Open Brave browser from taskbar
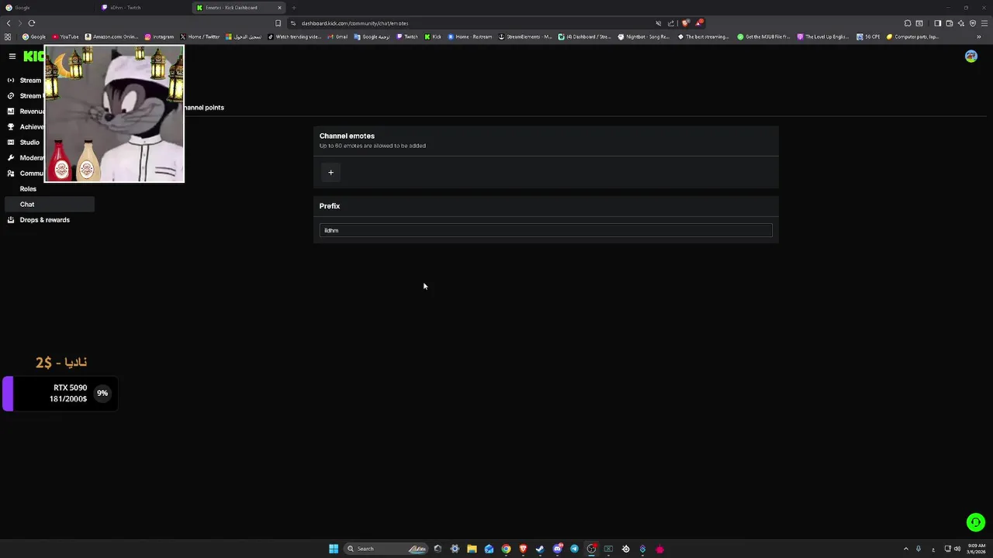Viewport: 993px width, 558px height. pyautogui.click(x=523, y=549)
